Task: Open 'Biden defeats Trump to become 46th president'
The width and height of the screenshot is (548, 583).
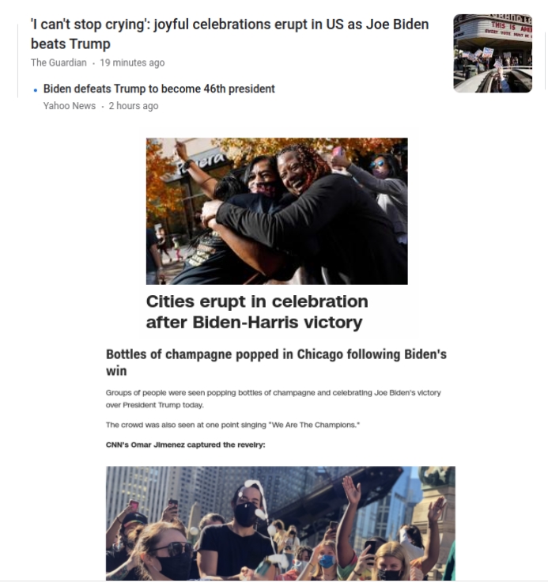Action: click(x=159, y=89)
